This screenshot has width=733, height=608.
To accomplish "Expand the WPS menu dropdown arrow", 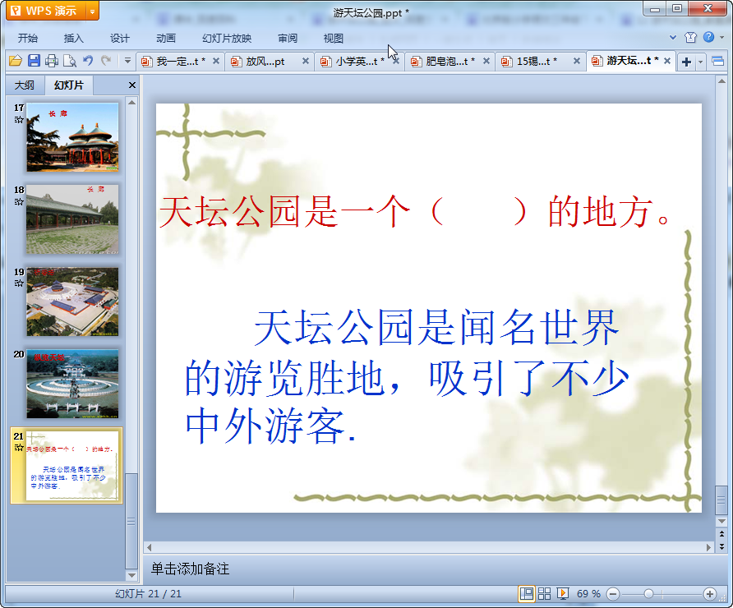I will 93,12.
